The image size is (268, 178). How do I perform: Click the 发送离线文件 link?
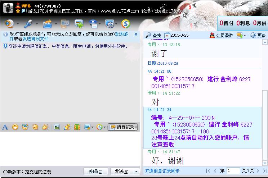coord(35,38)
